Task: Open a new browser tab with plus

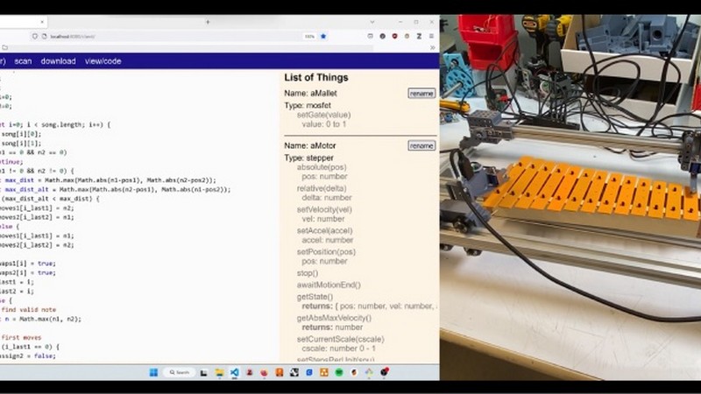Action: tap(208, 22)
